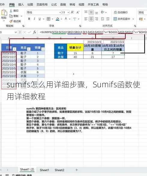Open number format box showing 常规
This screenshot has width=147, height=176.
tap(142, 12)
